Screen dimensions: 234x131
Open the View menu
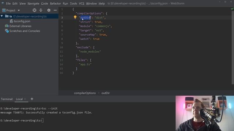[23, 3]
